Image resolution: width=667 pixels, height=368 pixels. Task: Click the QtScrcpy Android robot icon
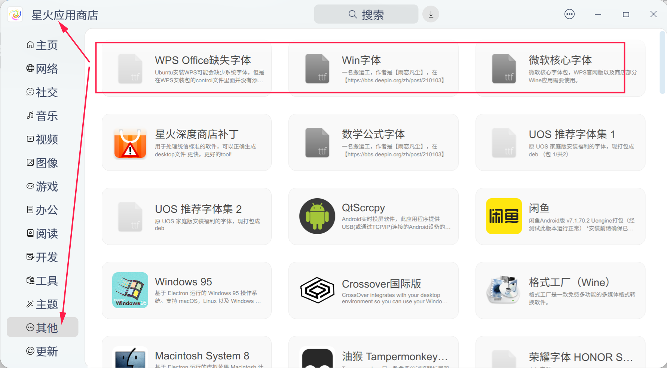click(317, 216)
